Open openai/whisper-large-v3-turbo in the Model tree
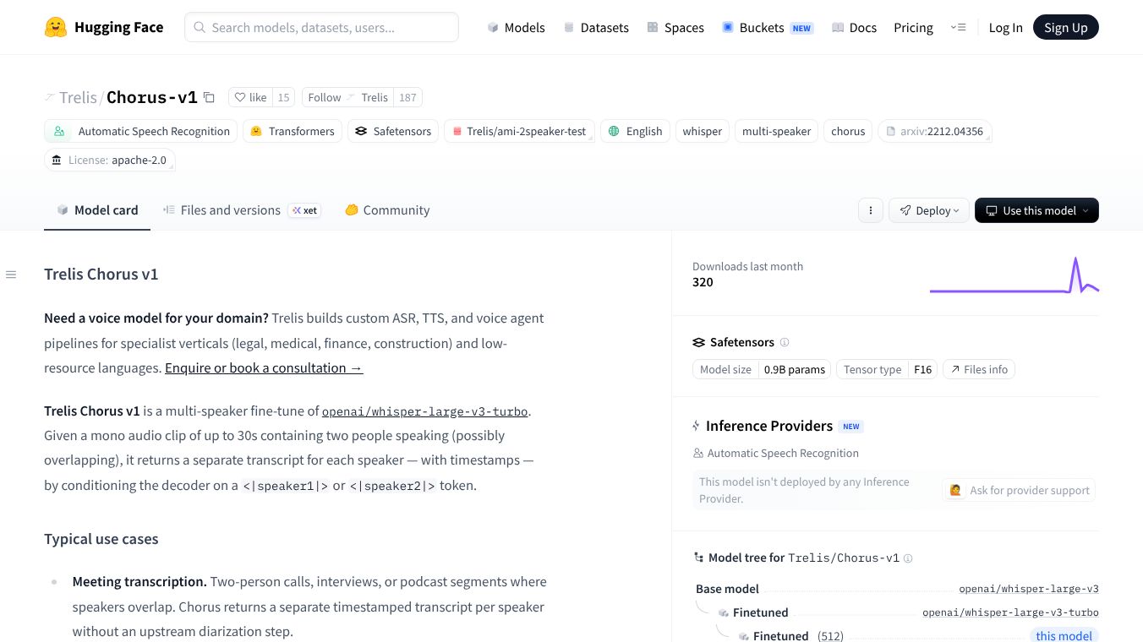The width and height of the screenshot is (1143, 642). pos(1010,612)
